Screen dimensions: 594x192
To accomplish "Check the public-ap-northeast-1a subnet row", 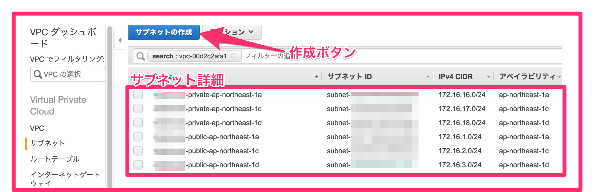I will pos(138,137).
